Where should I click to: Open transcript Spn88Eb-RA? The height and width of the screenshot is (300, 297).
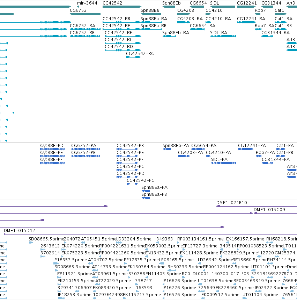pos(176,33)
